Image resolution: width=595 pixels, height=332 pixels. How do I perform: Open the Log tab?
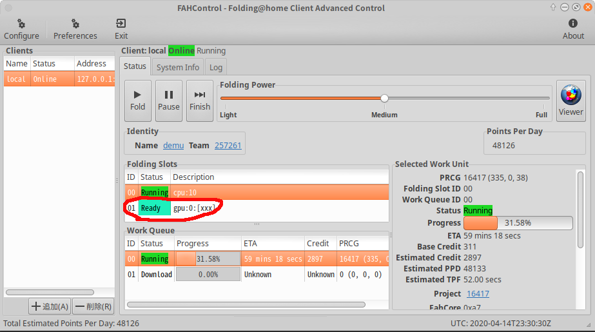pos(216,67)
